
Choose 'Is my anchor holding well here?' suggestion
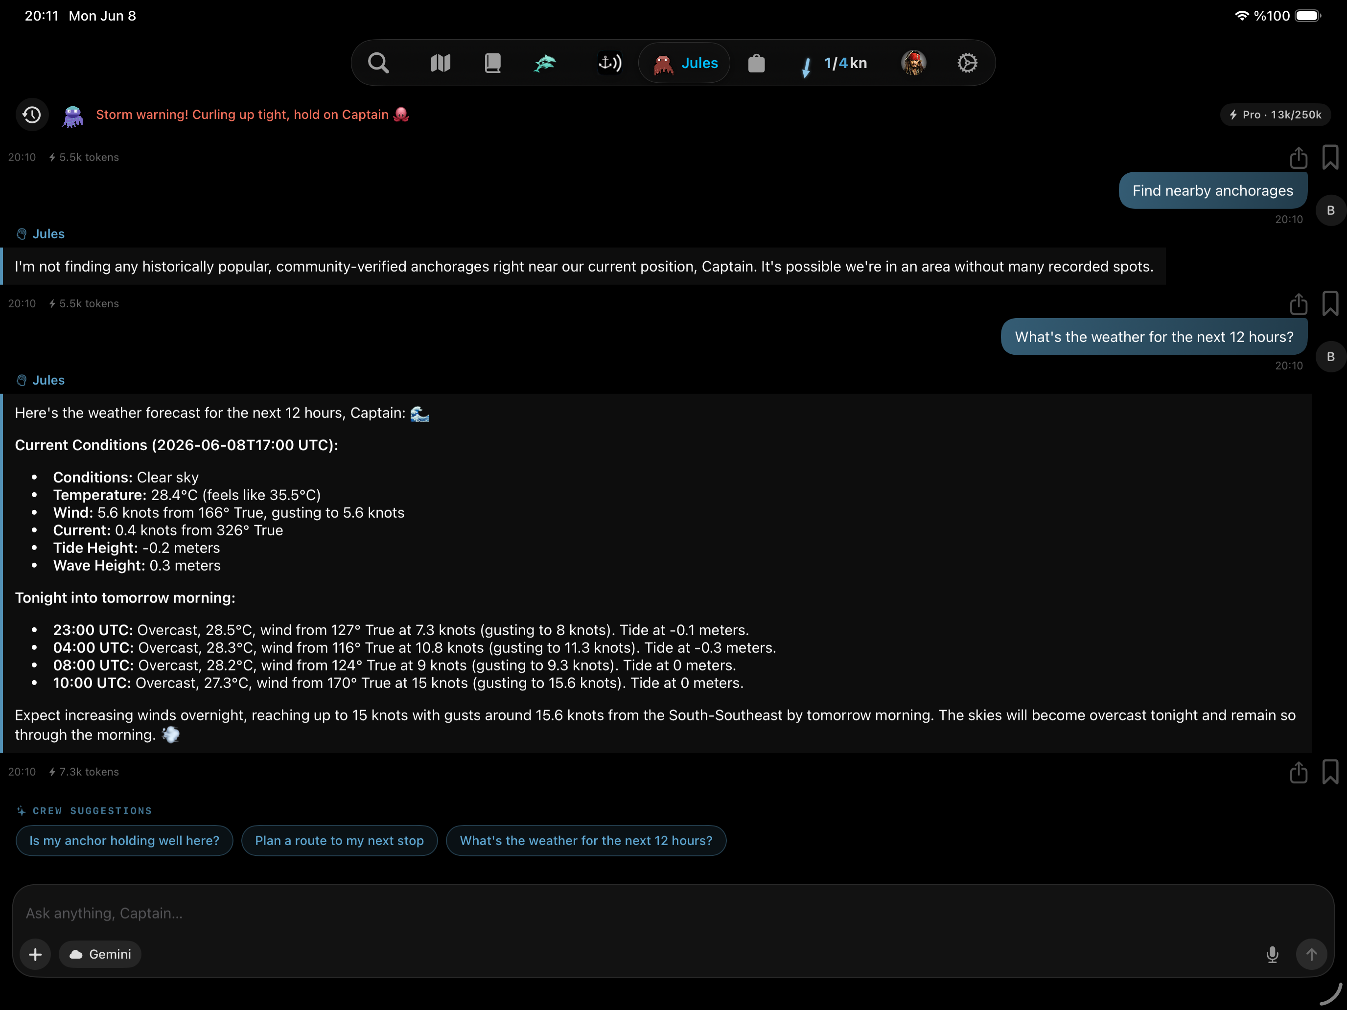[x=124, y=840]
